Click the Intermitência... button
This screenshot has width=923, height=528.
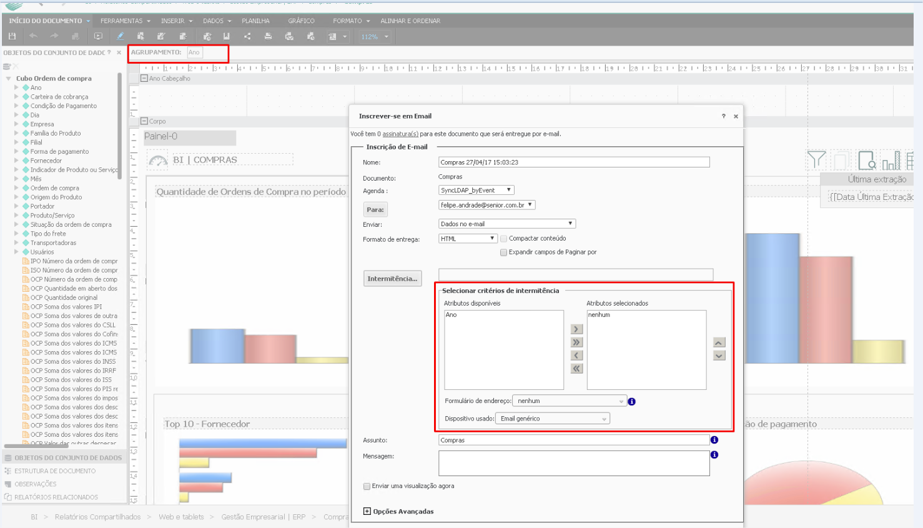(x=392, y=279)
